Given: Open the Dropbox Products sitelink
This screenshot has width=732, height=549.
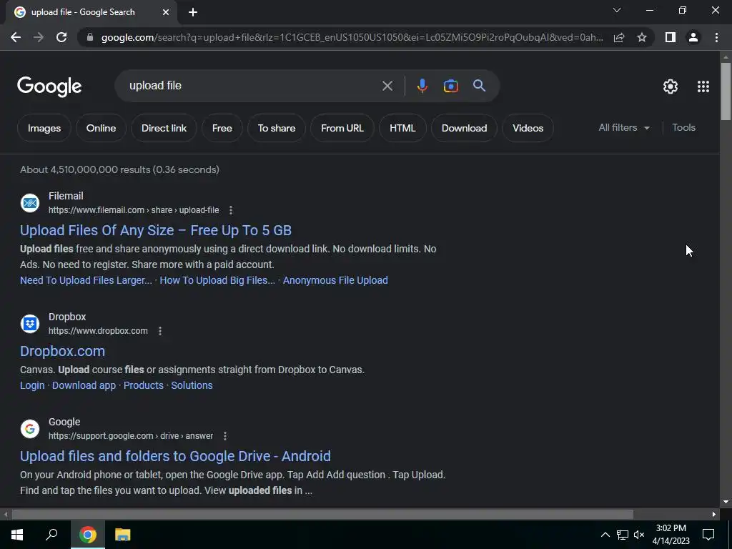Looking at the screenshot, I should pyautogui.click(x=143, y=385).
